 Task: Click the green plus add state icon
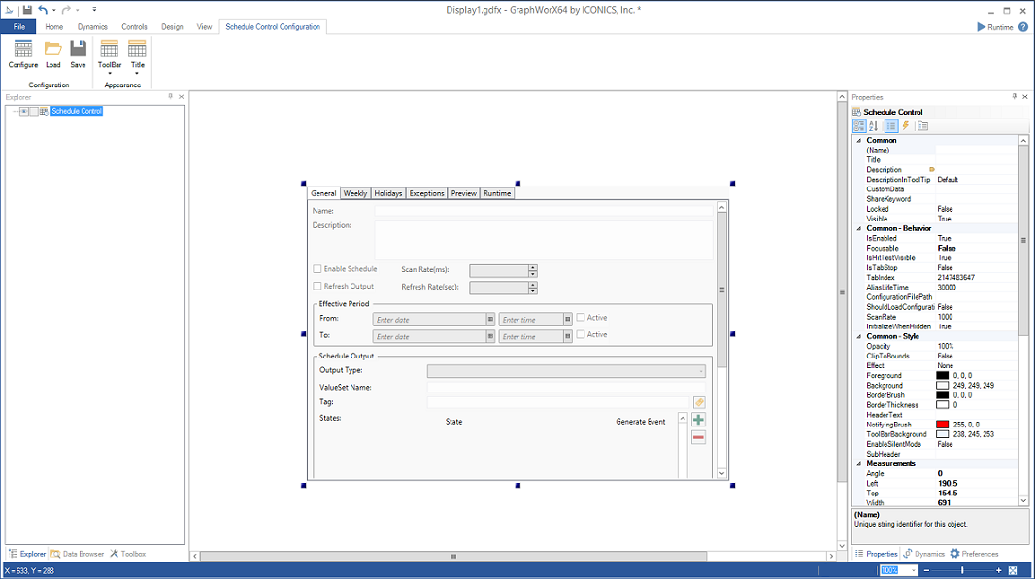[x=698, y=420]
